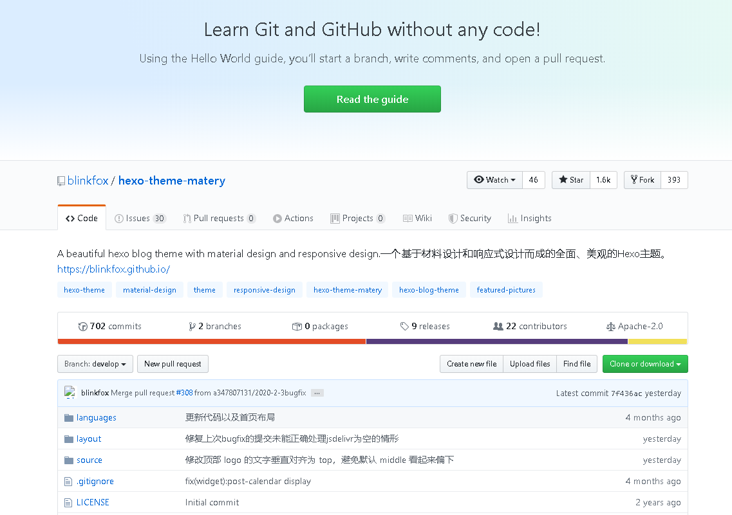Open the .gitignore file
The image size is (732, 515).
95,482
